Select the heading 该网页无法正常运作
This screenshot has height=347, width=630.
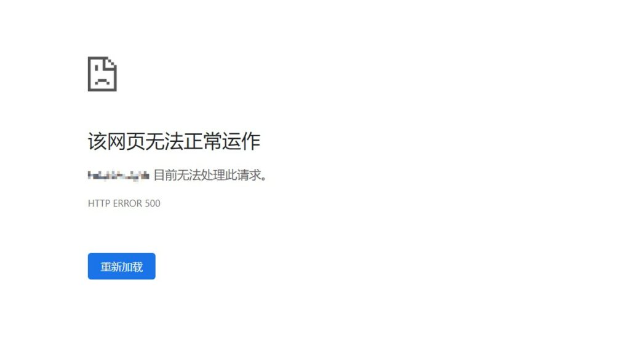pyautogui.click(x=174, y=142)
